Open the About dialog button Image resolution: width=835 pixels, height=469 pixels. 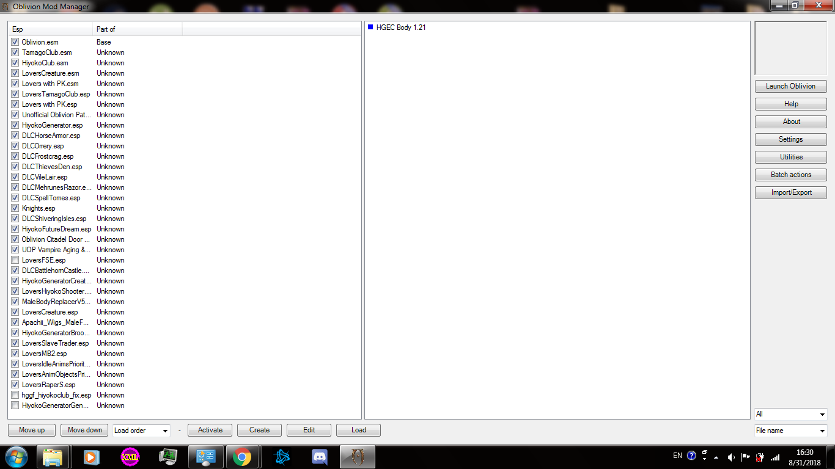pyautogui.click(x=791, y=122)
